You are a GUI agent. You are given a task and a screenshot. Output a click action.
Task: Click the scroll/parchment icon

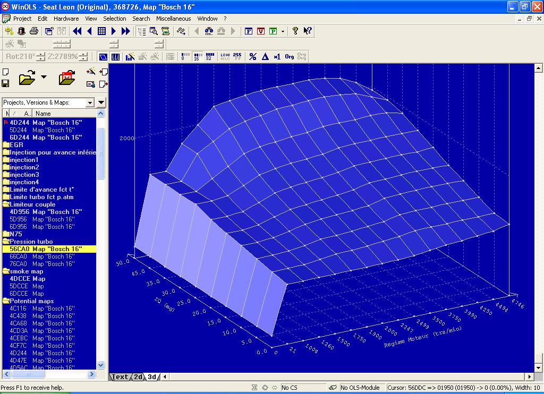[166, 31]
